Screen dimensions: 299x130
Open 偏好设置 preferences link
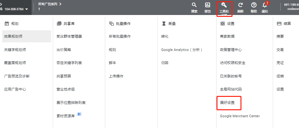[x=227, y=103]
